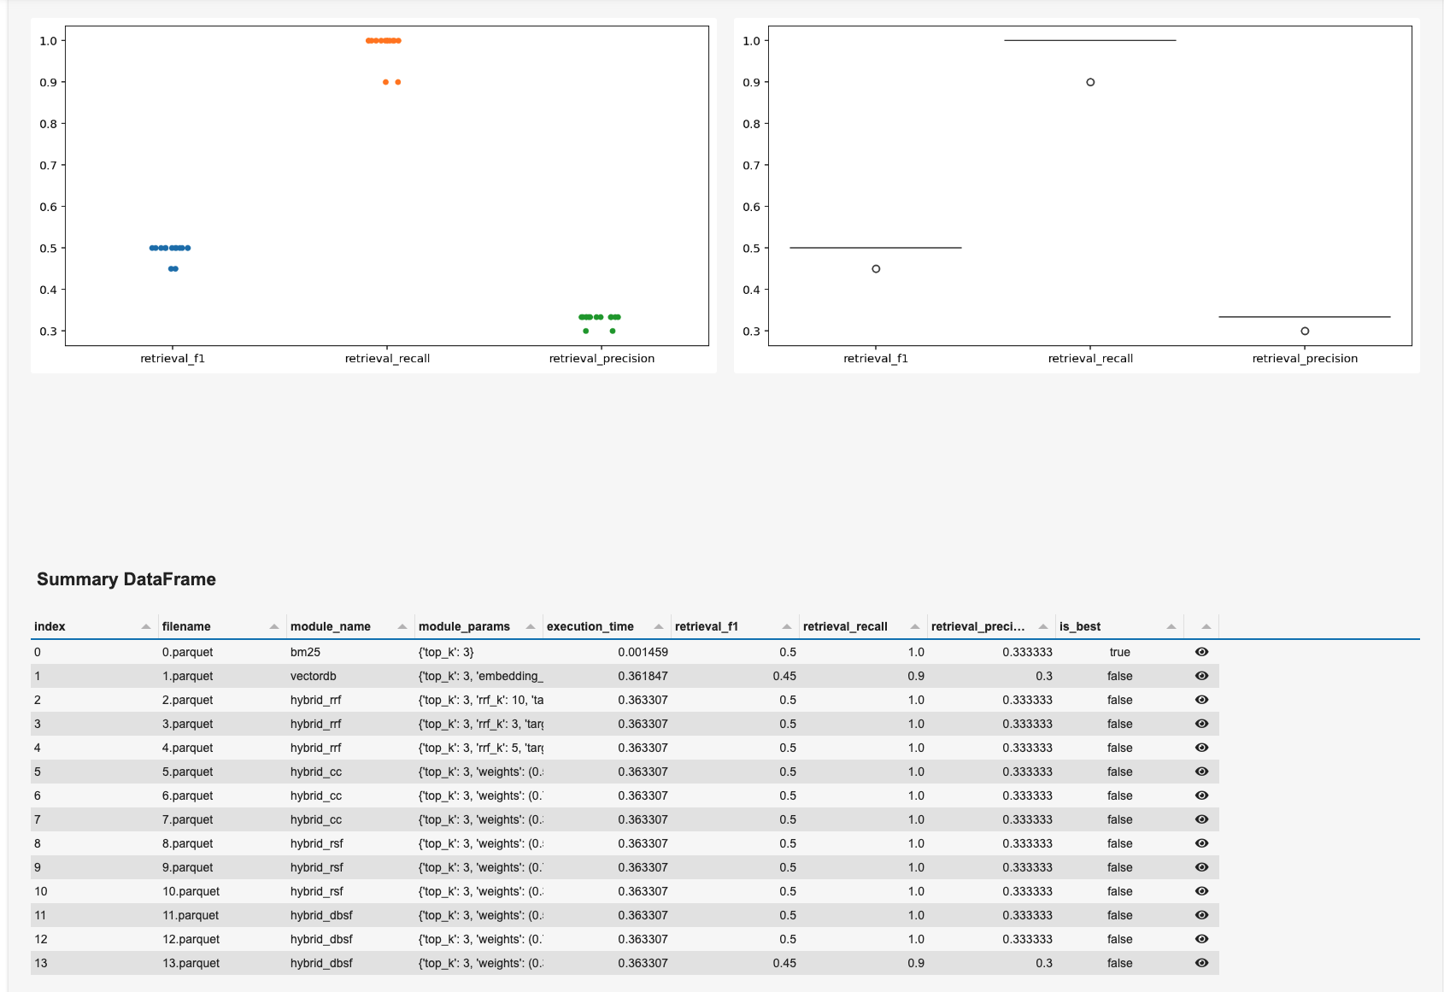Open eye icon for 5.parquet row
This screenshot has height=992, width=1444.
[x=1201, y=772]
